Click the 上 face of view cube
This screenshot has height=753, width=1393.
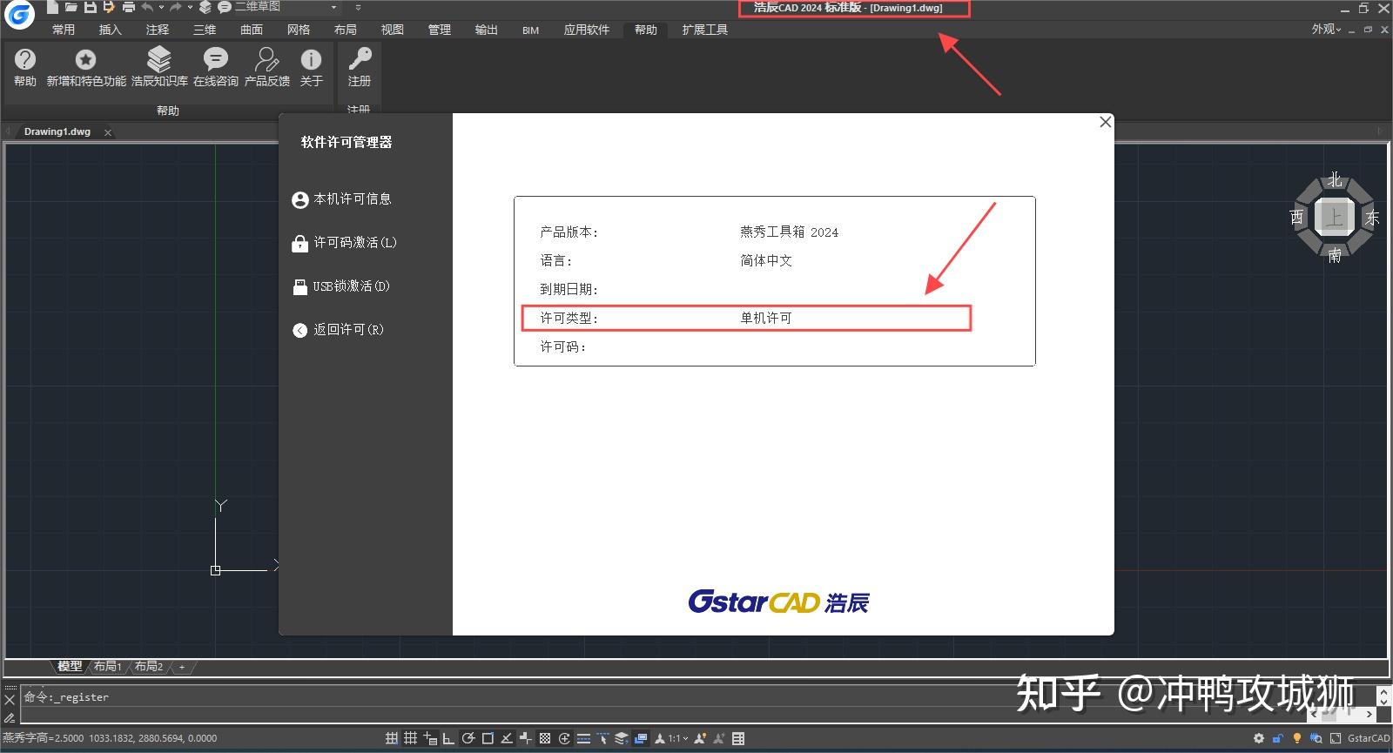point(1334,217)
